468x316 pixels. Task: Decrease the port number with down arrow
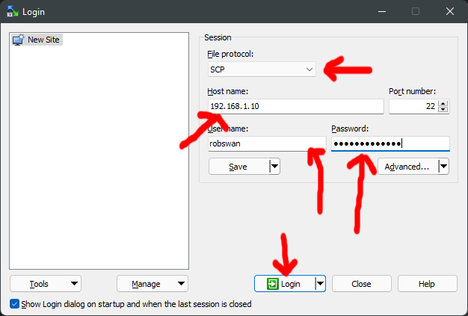443,110
